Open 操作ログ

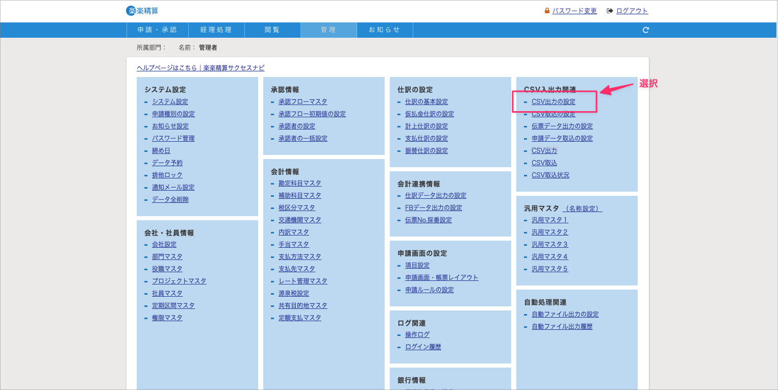417,335
